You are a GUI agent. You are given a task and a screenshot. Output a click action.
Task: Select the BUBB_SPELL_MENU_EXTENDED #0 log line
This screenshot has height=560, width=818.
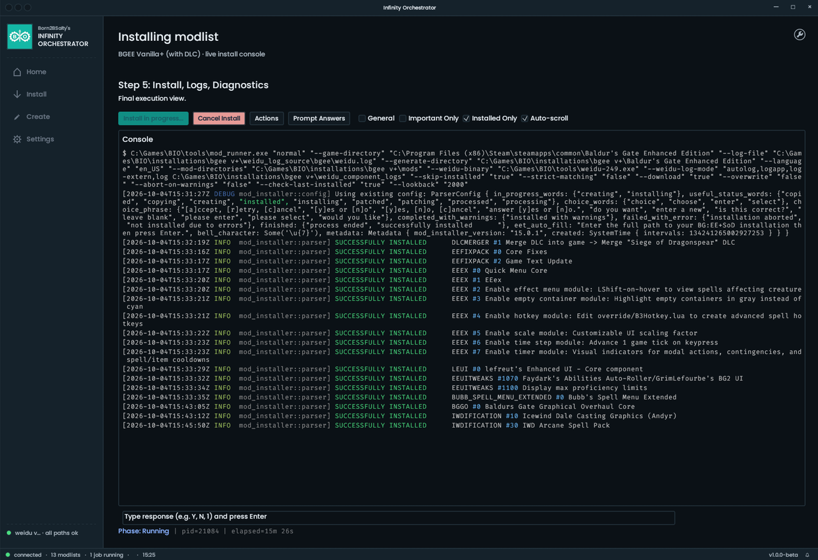399,398
